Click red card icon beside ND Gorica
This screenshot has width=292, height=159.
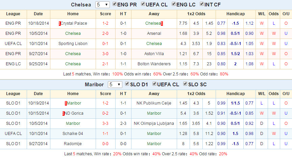click(63, 113)
